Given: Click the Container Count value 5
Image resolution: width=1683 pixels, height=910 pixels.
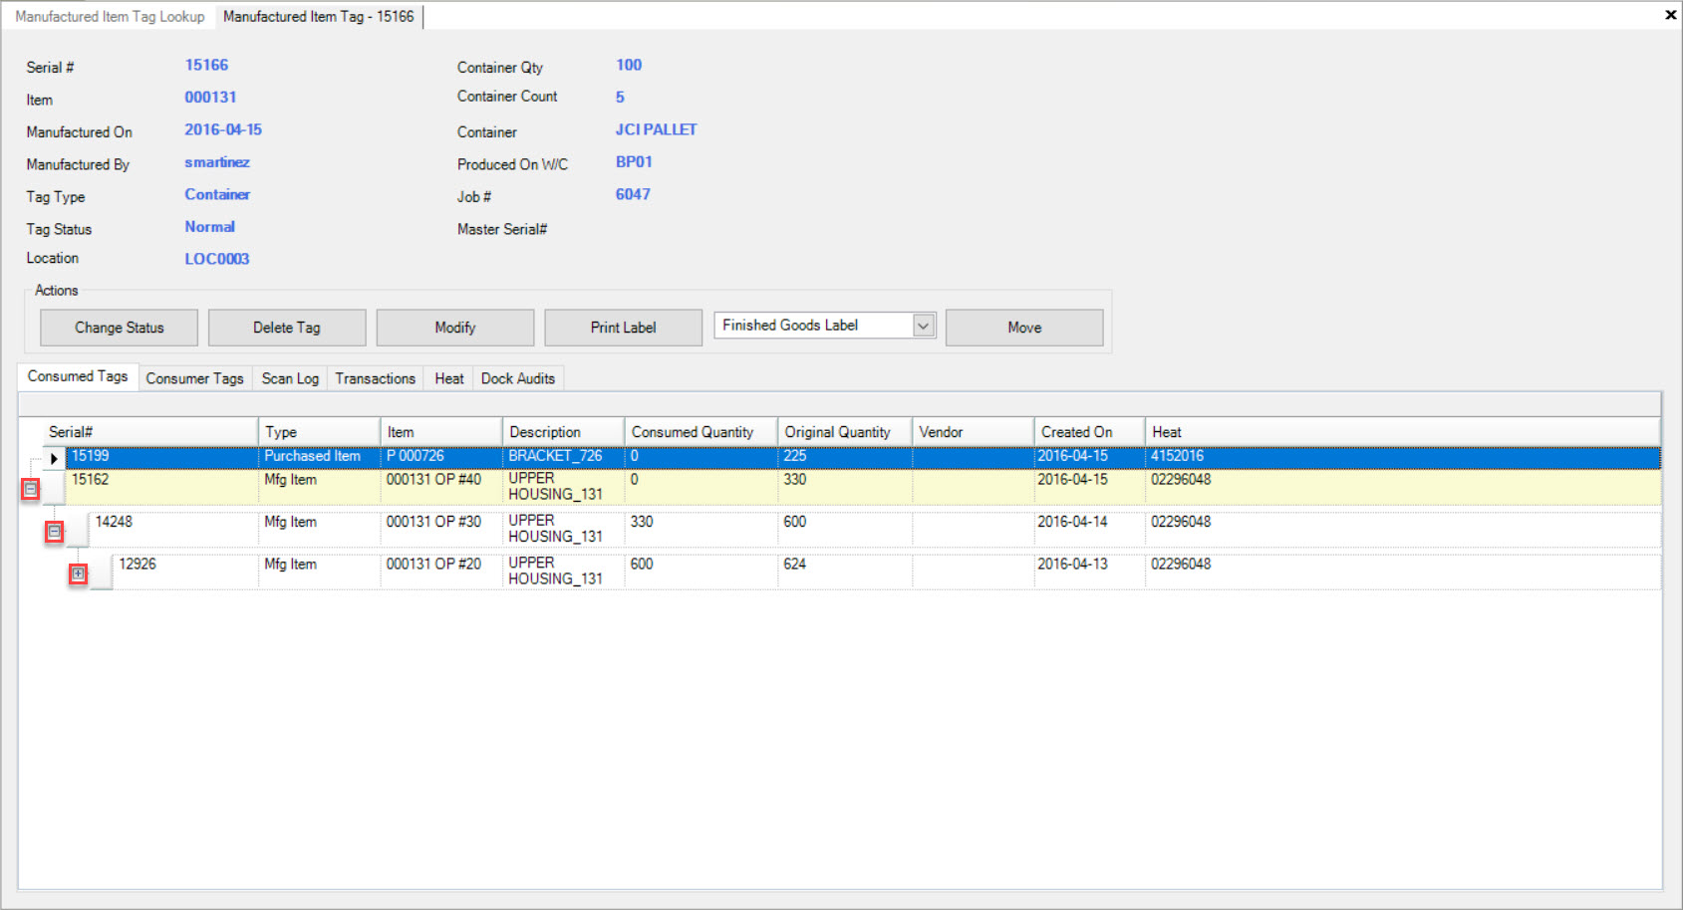Looking at the screenshot, I should pos(620,98).
